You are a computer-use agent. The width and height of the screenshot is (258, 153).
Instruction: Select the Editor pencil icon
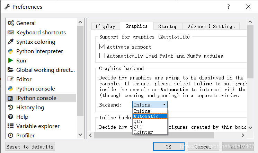point(11,79)
